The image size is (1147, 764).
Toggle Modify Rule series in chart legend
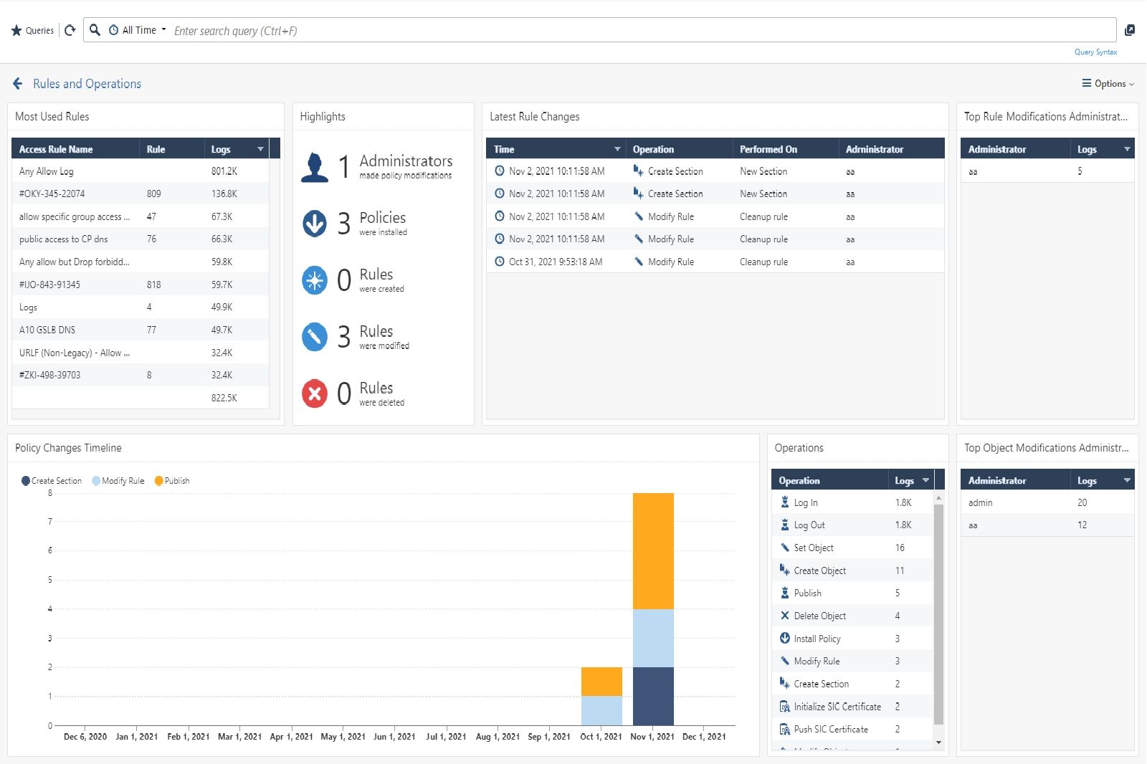click(x=118, y=481)
